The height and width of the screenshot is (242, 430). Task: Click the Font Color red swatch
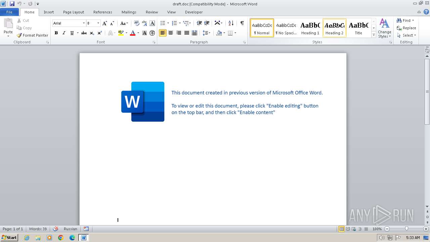pyautogui.click(x=133, y=33)
